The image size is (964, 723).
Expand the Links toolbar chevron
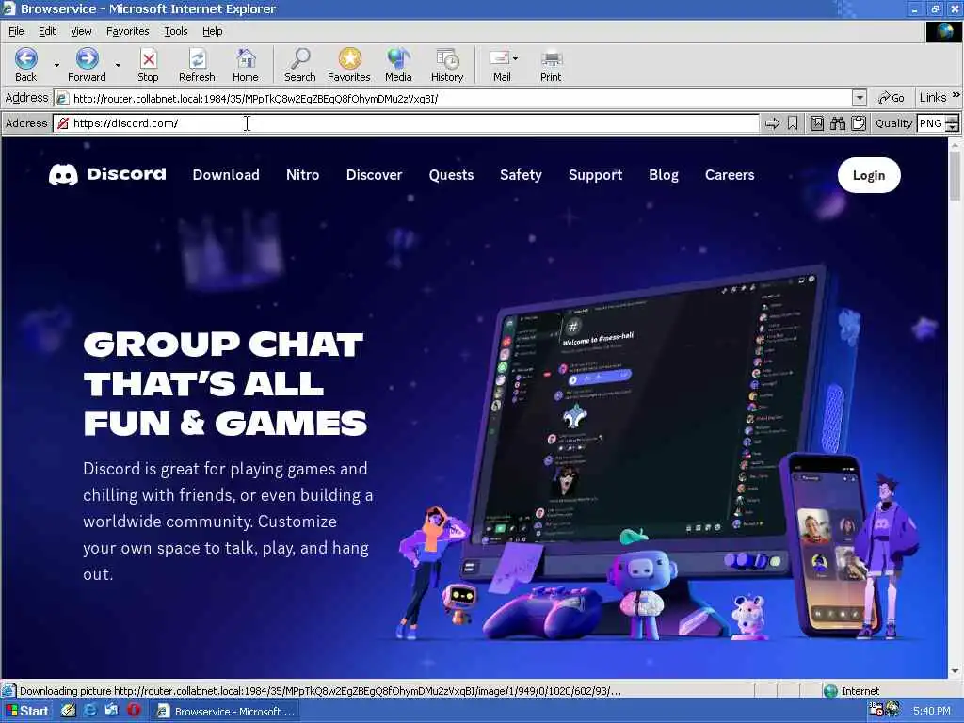[956, 95]
